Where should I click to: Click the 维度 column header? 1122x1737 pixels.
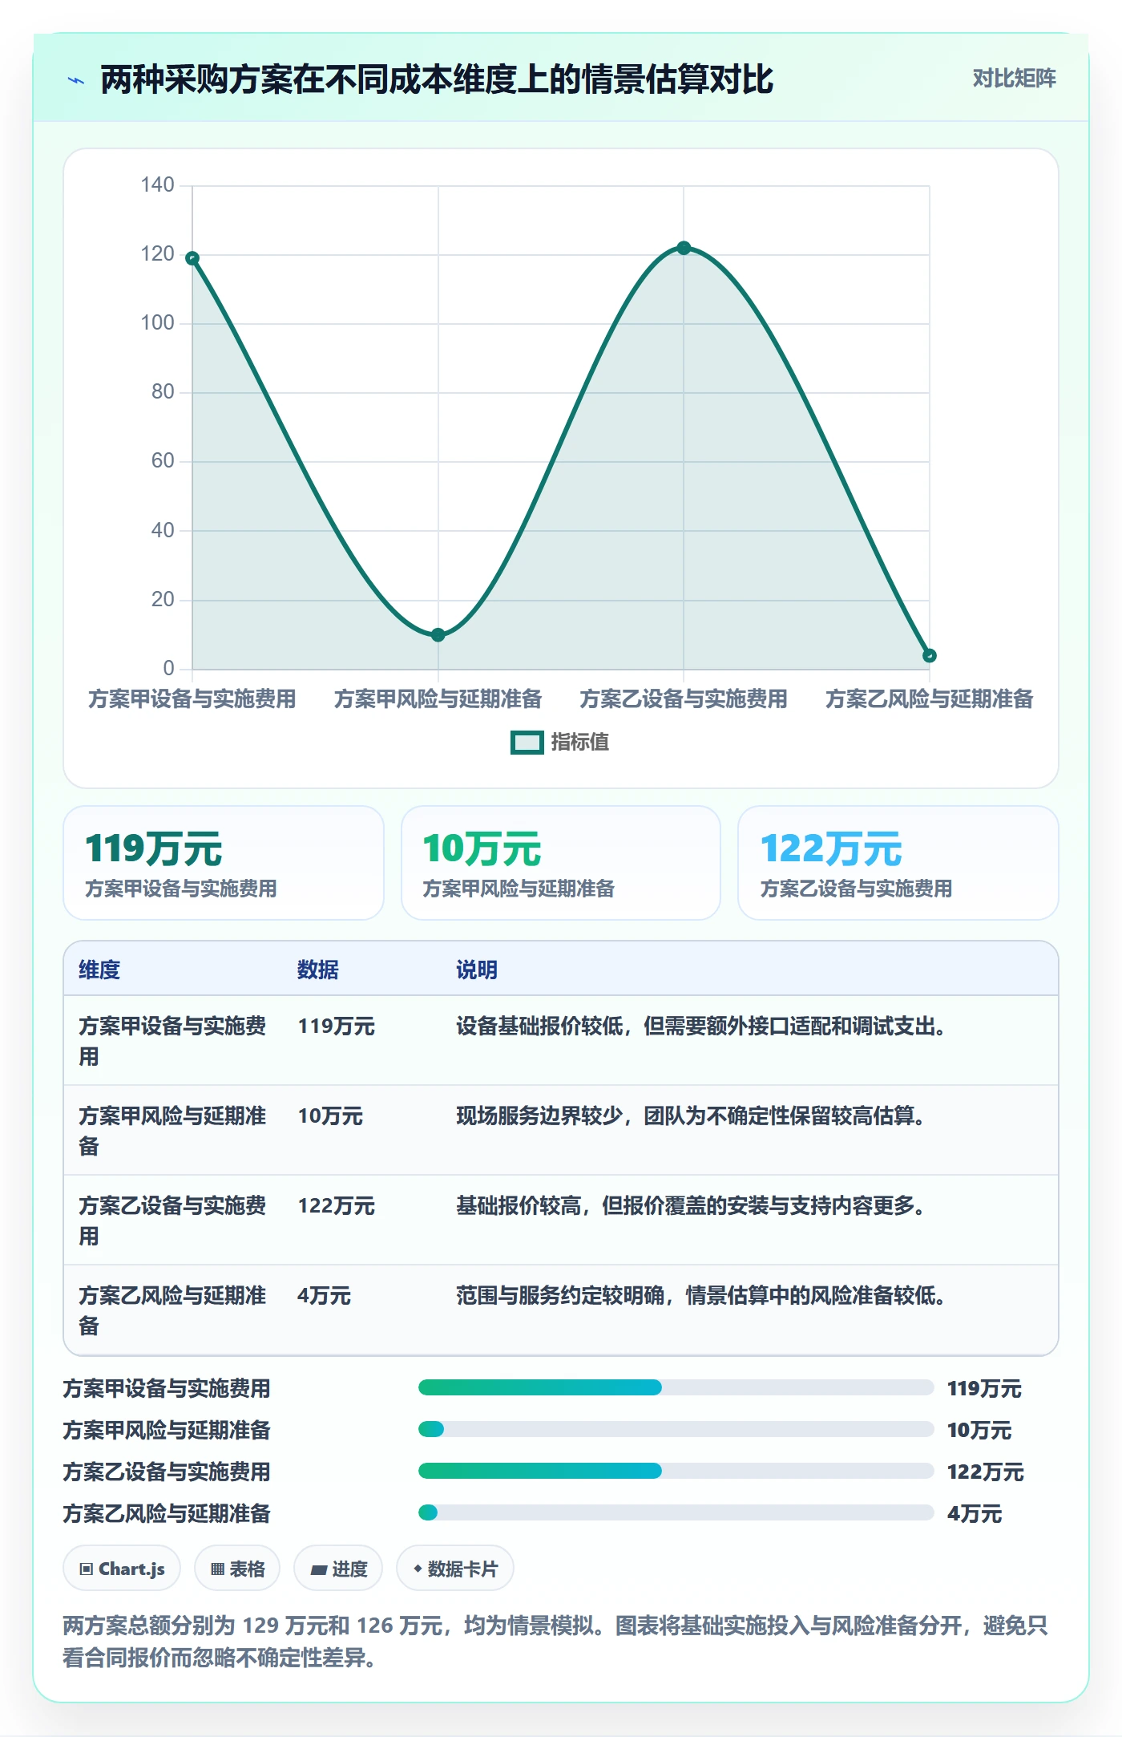(99, 970)
